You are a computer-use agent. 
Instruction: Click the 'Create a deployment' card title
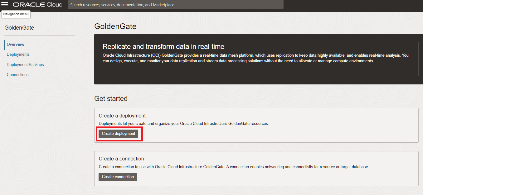point(122,116)
